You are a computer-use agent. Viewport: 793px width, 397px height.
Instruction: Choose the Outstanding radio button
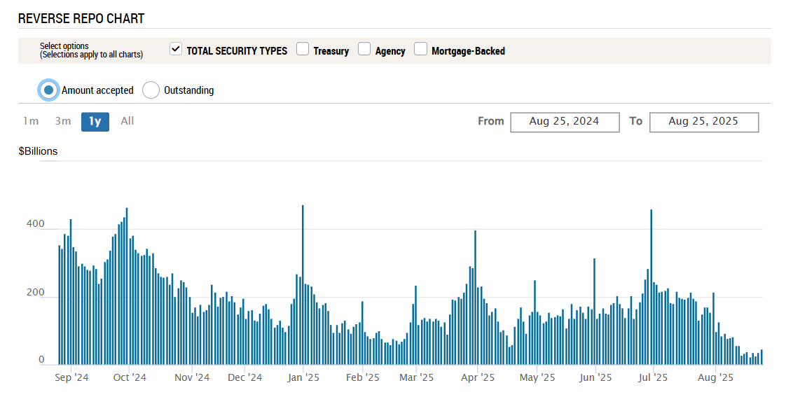151,90
